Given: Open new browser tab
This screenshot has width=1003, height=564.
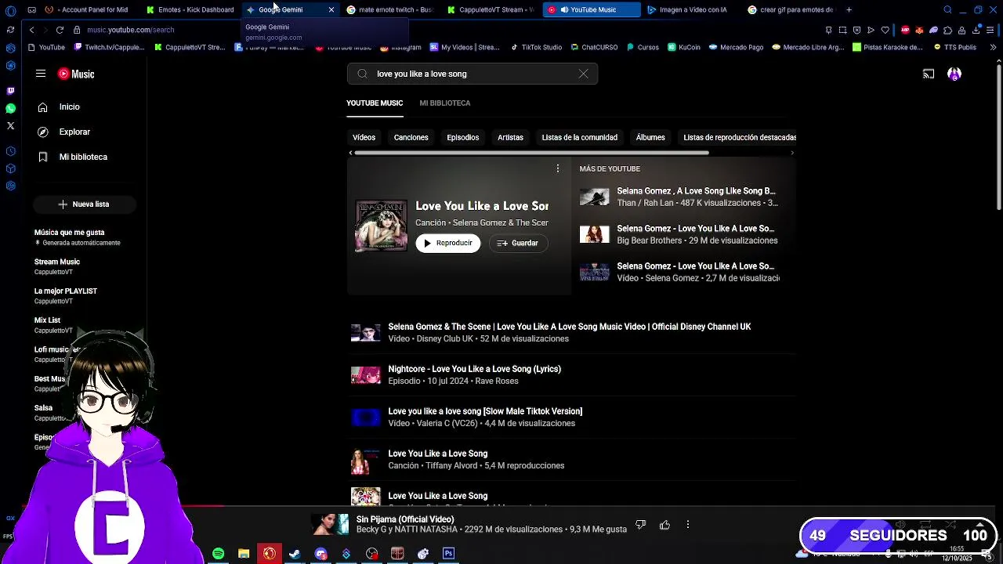Looking at the screenshot, I should (849, 9).
